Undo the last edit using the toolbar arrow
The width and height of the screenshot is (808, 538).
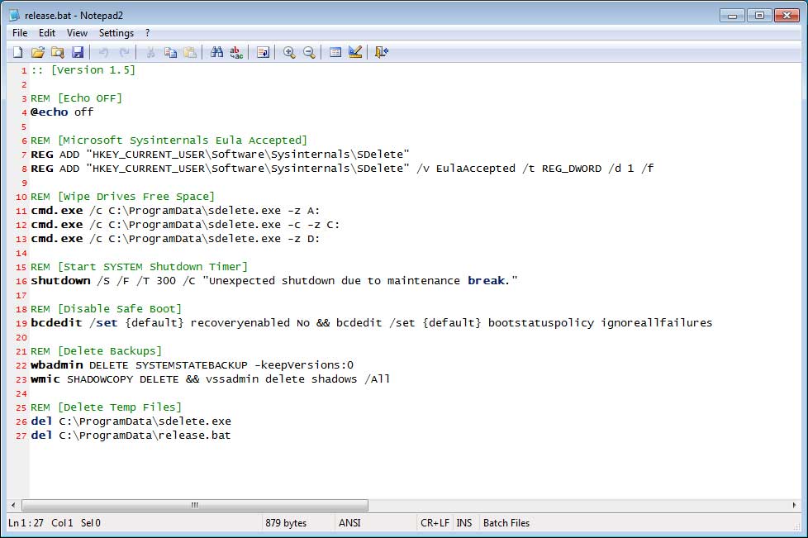pos(103,52)
